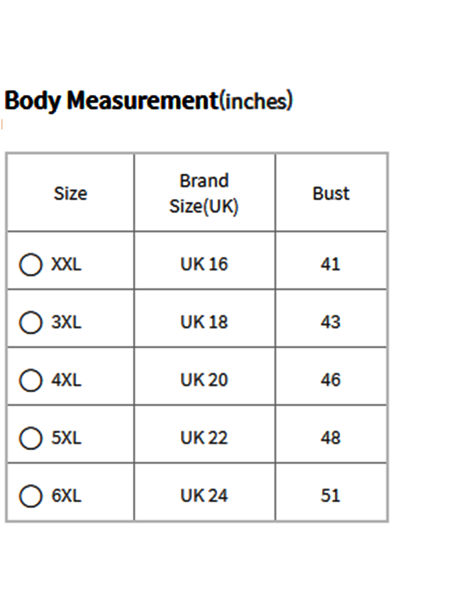Click the Size column header
This screenshot has width=475, height=595.
click(71, 193)
